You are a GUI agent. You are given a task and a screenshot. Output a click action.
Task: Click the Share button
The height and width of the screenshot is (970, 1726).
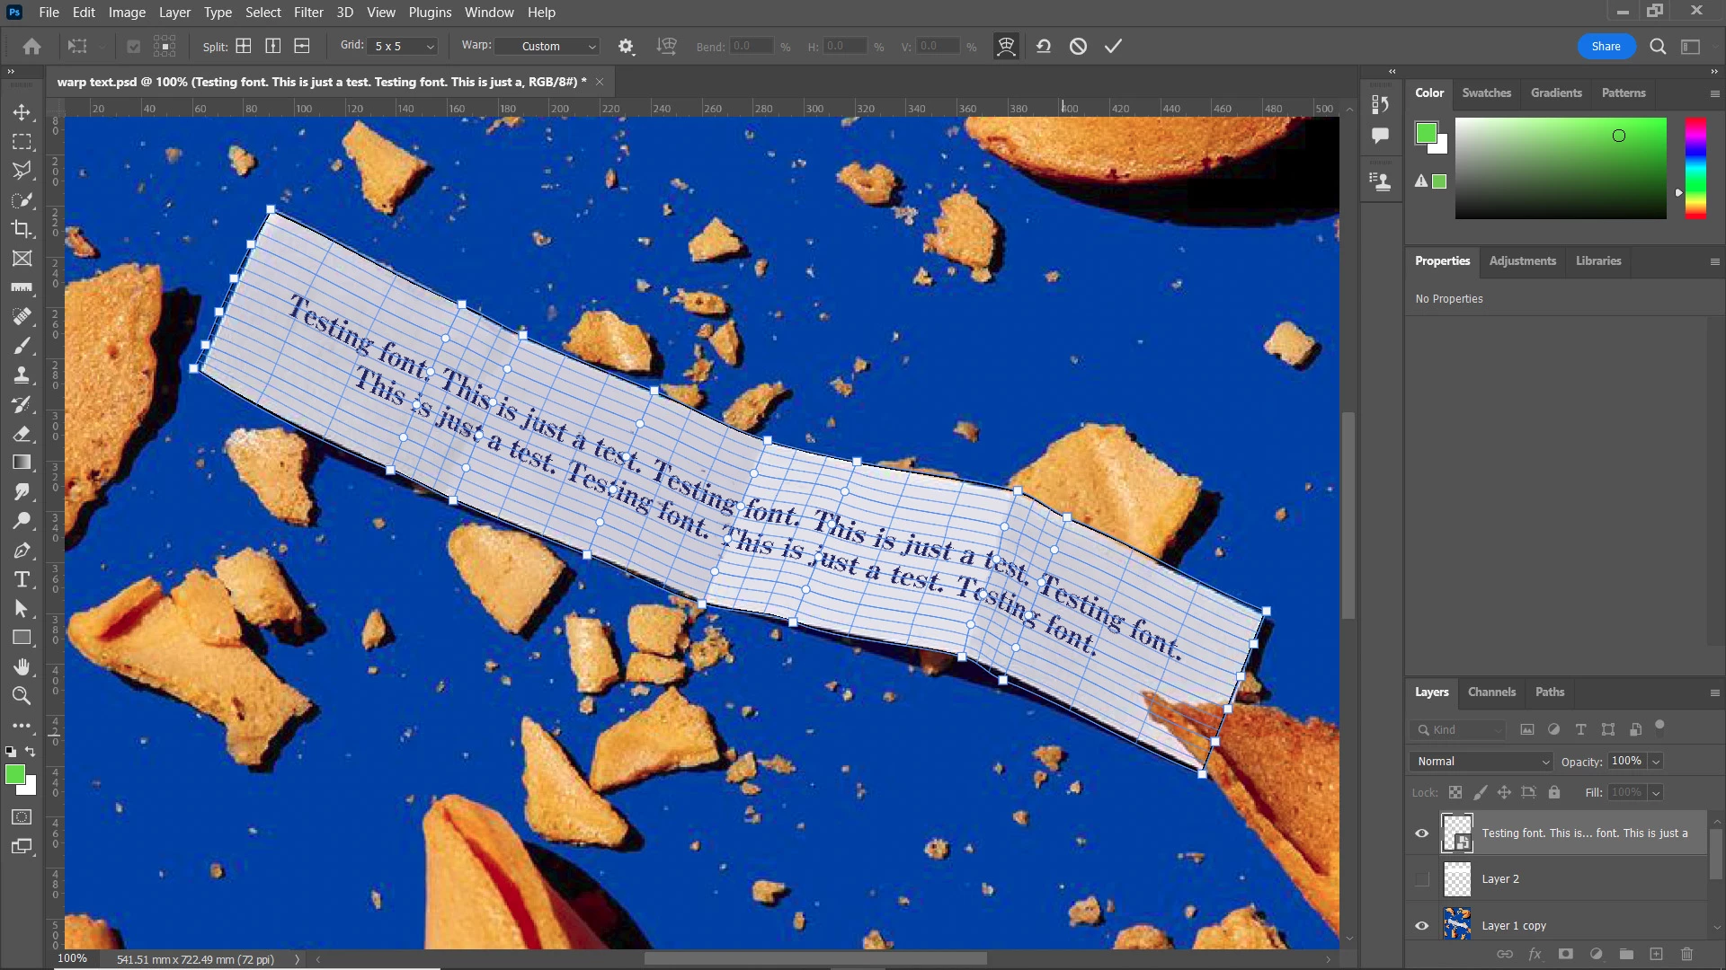pyautogui.click(x=1606, y=46)
